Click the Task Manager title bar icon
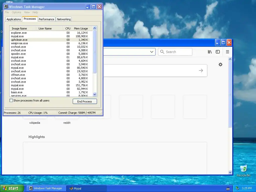This screenshot has width=256, height=192. click(6, 6)
